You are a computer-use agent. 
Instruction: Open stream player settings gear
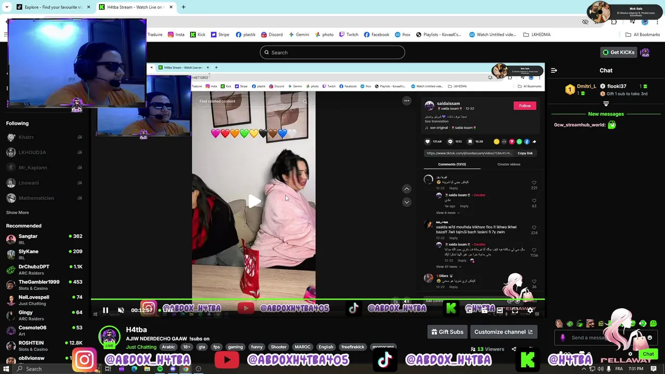(x=530, y=310)
